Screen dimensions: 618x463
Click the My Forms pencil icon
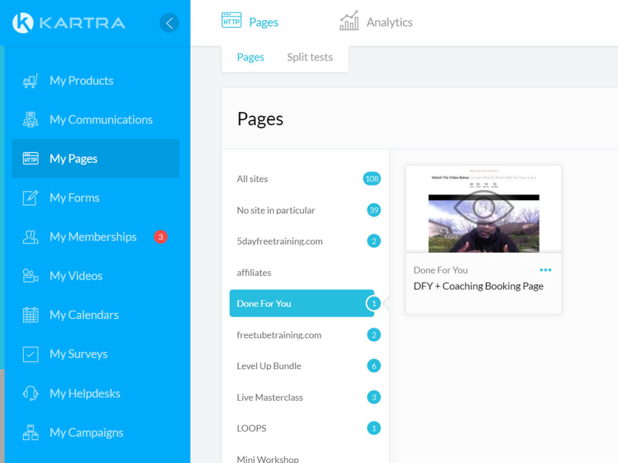(x=30, y=198)
